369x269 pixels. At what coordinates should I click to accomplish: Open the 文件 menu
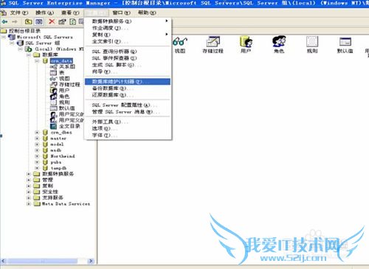click(19, 13)
